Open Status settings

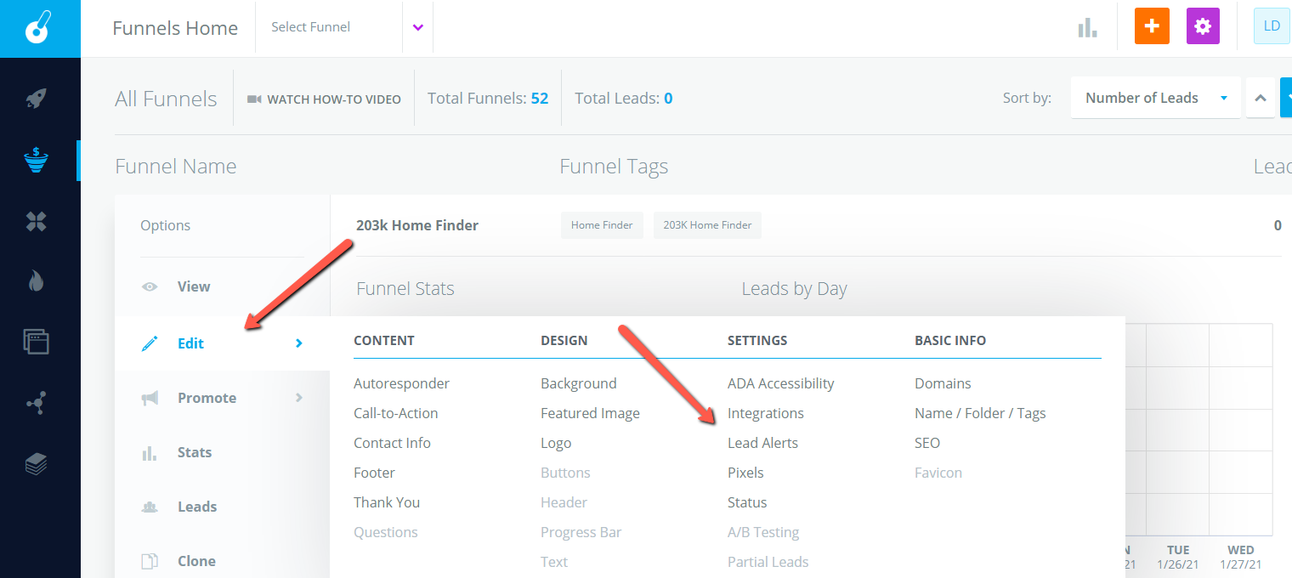747,502
